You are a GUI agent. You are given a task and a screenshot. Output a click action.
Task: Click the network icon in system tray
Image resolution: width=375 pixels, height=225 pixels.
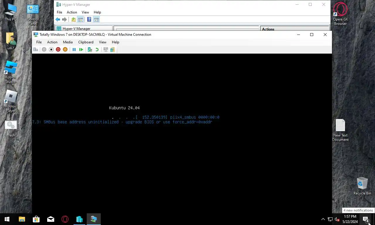[330, 219]
